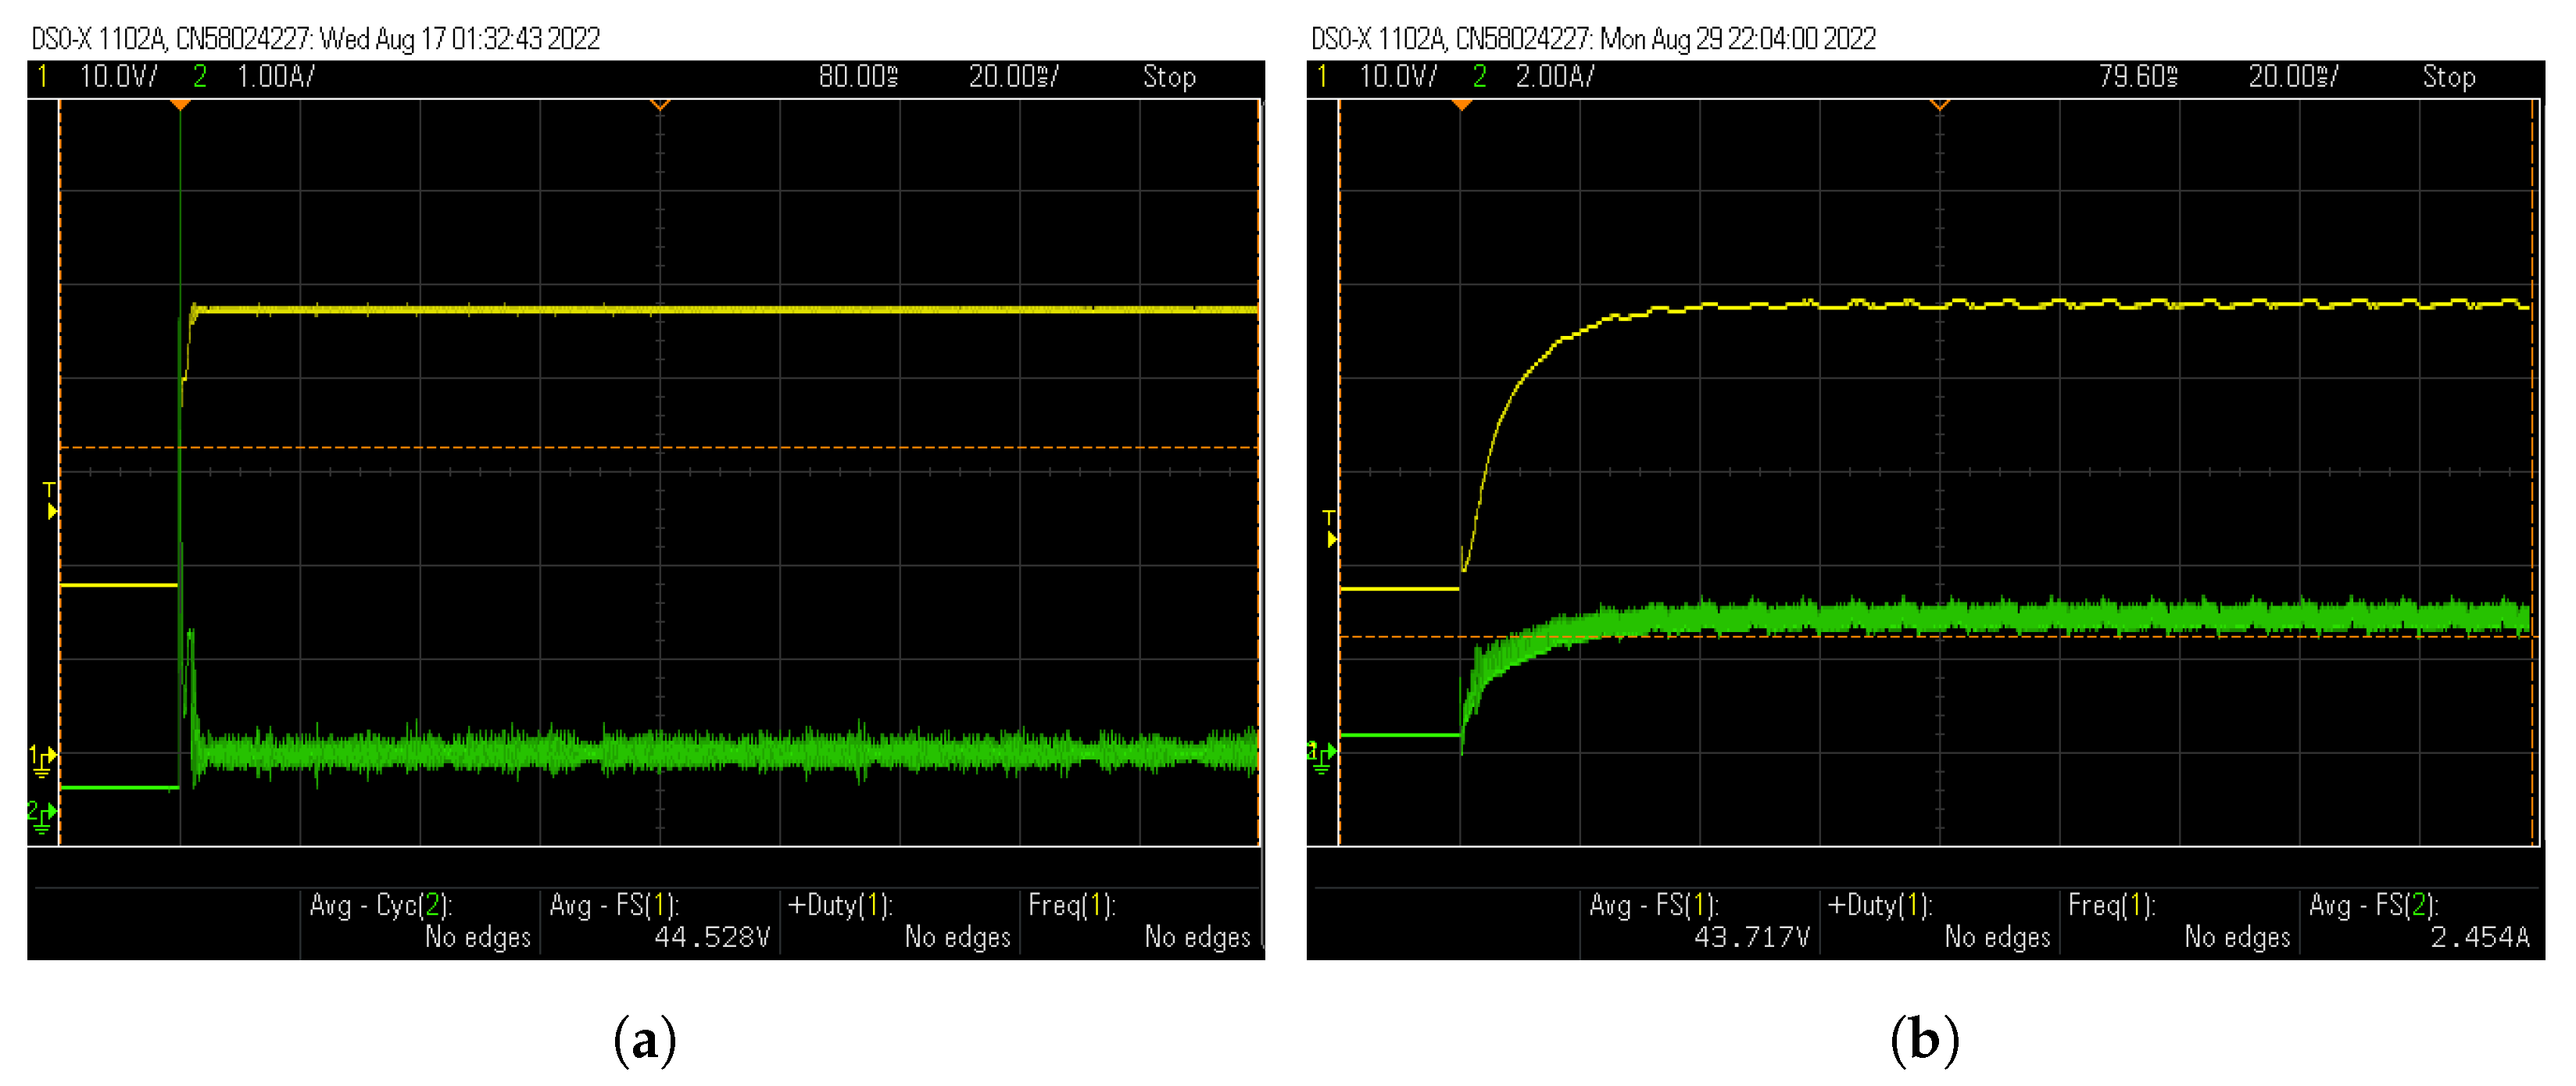
Task: Click the Avg - Cyc(2) No edges measurement
Action: click(x=420, y=921)
